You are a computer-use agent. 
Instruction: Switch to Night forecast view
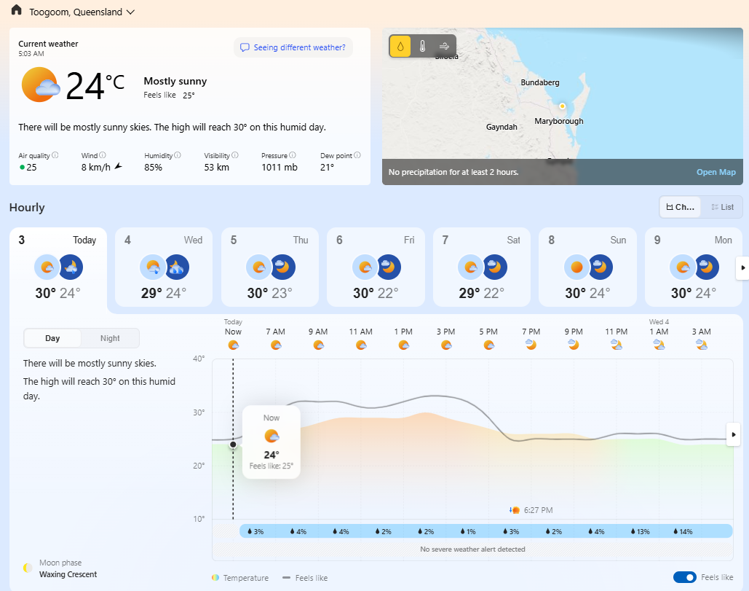[x=110, y=338]
